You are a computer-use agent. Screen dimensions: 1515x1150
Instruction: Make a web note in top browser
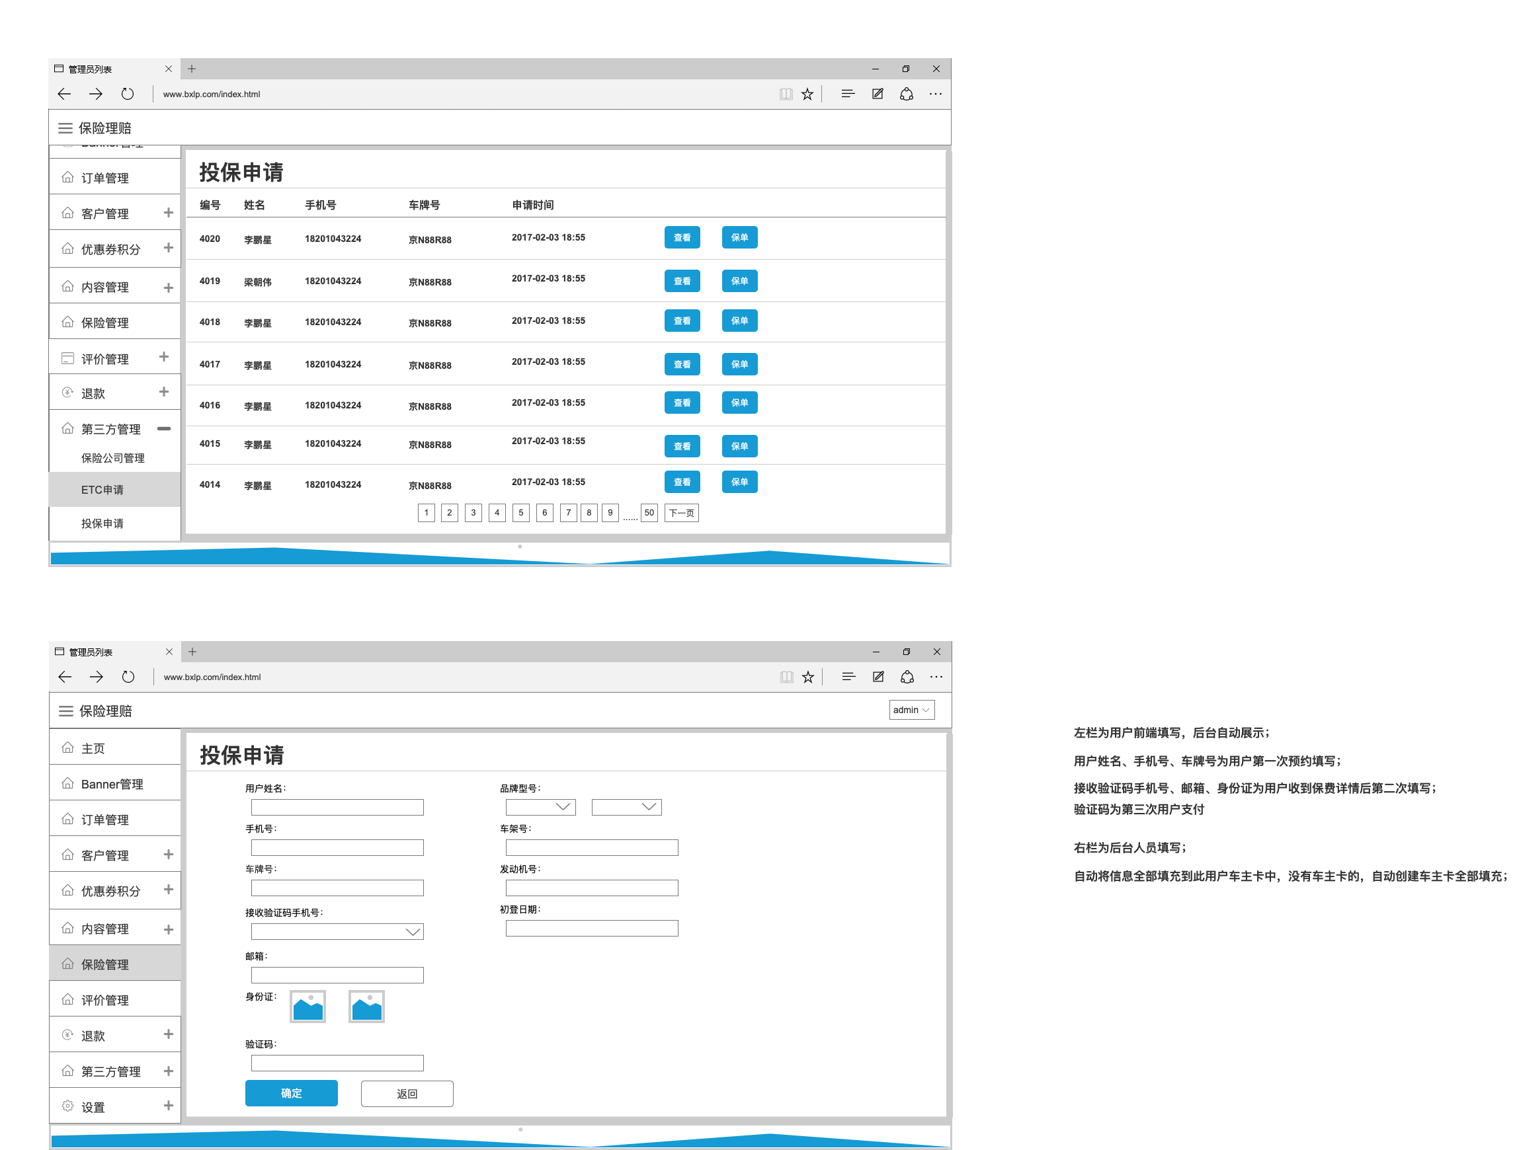coord(878,94)
